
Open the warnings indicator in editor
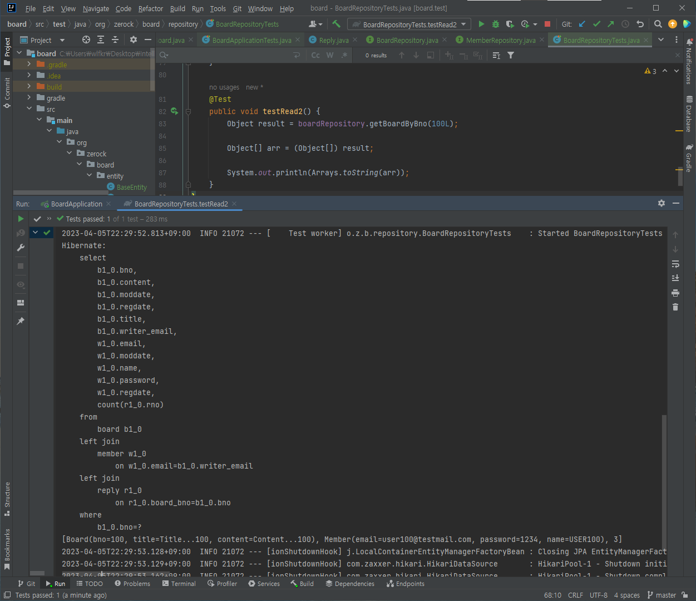tap(650, 71)
